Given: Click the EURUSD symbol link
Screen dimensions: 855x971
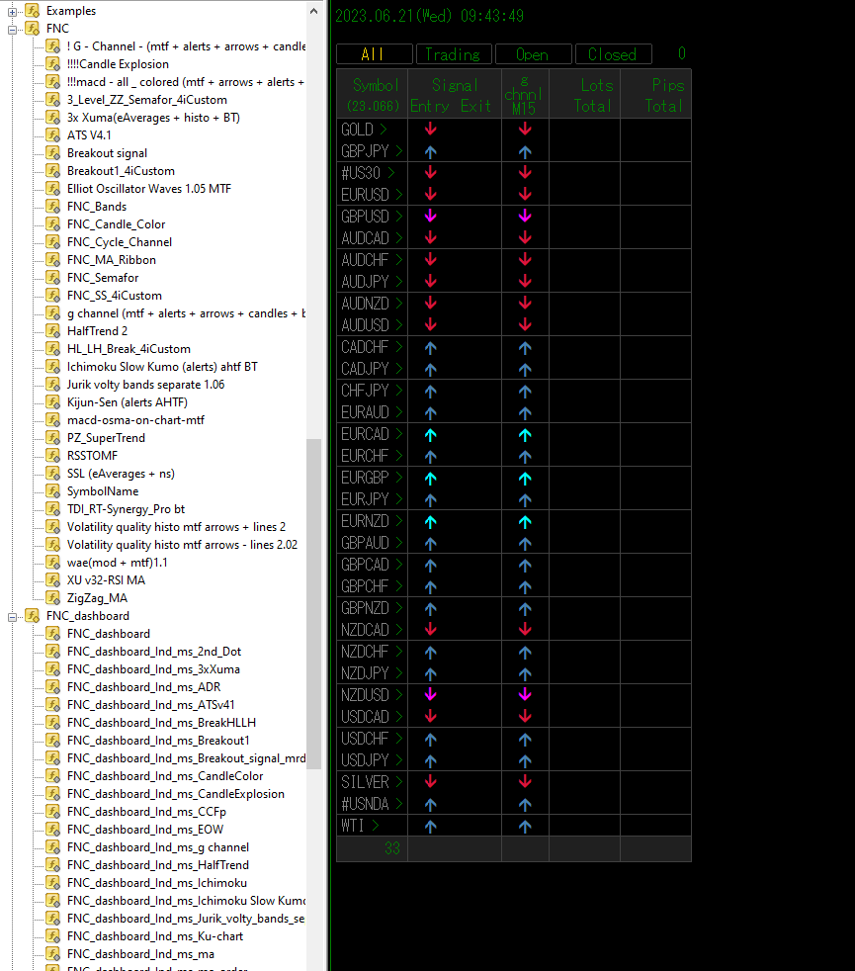Looking at the screenshot, I should tap(365, 195).
